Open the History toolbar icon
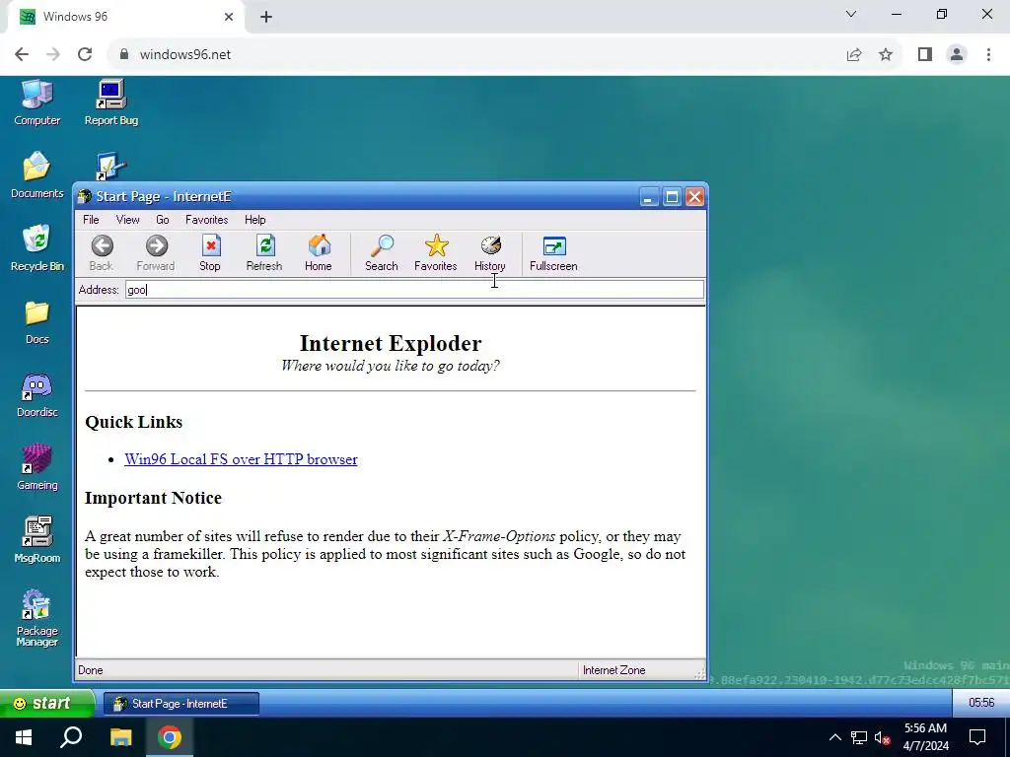Image resolution: width=1010 pixels, height=757 pixels. pos(490,252)
